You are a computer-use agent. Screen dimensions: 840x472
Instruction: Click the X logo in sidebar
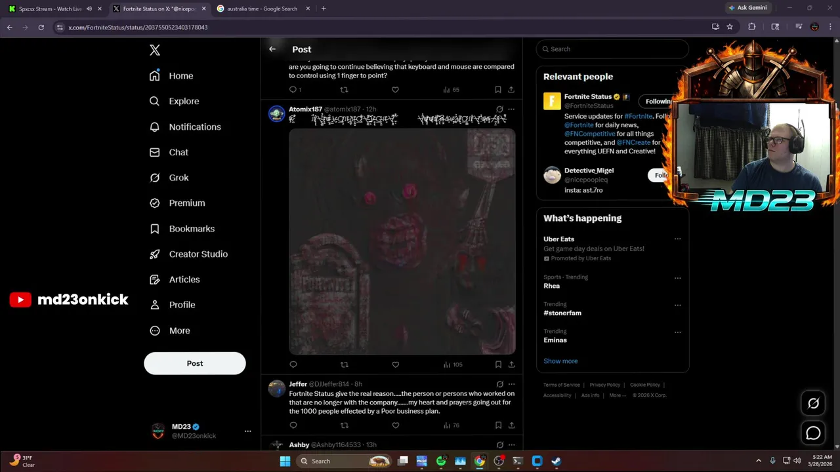click(155, 50)
